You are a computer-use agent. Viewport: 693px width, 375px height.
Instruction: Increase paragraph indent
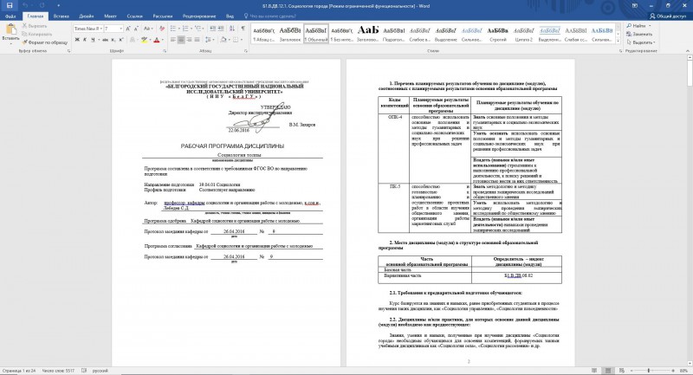(221, 29)
